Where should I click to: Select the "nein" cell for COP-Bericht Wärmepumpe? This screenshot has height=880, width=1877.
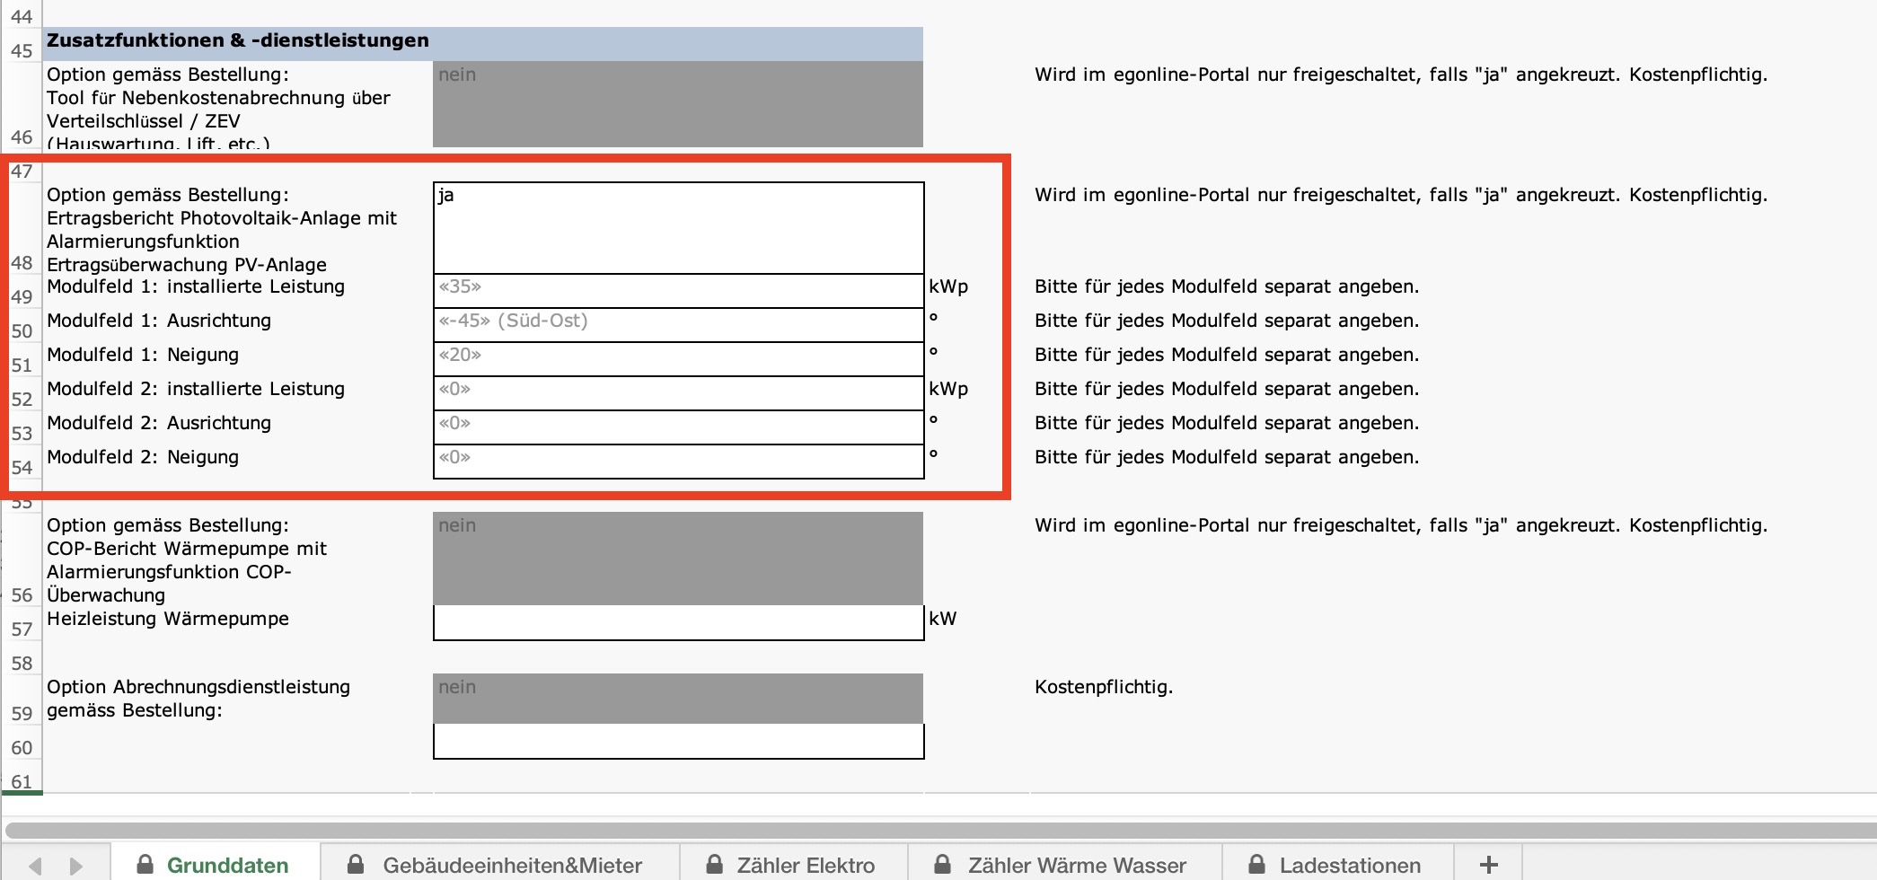[x=678, y=559]
